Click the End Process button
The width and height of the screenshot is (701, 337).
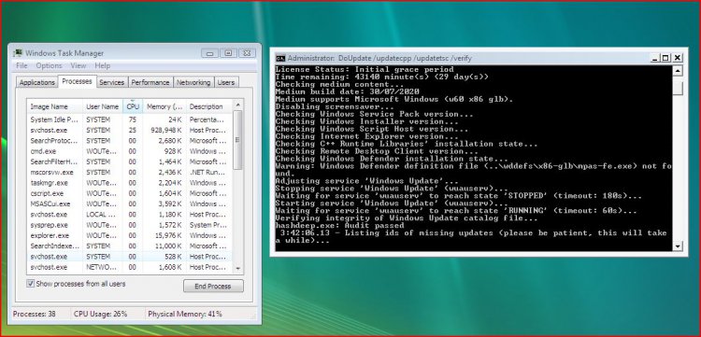pyautogui.click(x=213, y=286)
